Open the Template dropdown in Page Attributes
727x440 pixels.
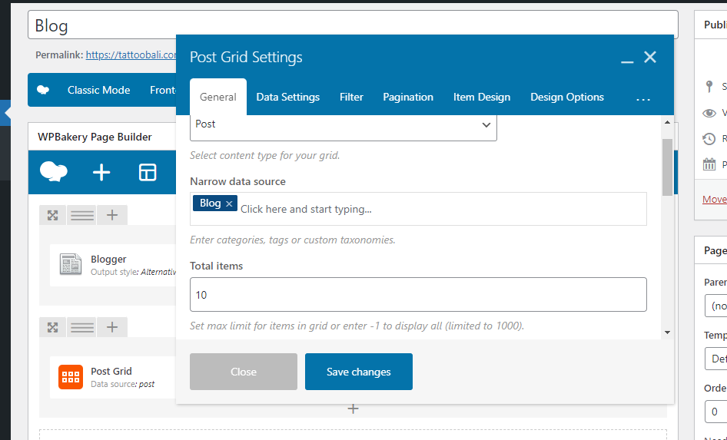(716, 359)
